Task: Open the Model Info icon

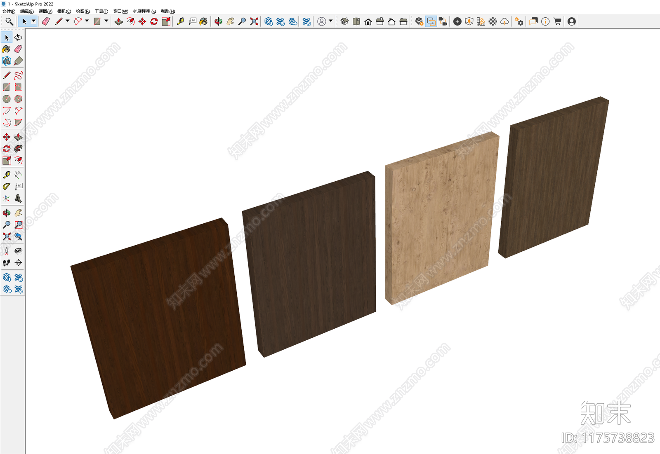Action: [545, 21]
